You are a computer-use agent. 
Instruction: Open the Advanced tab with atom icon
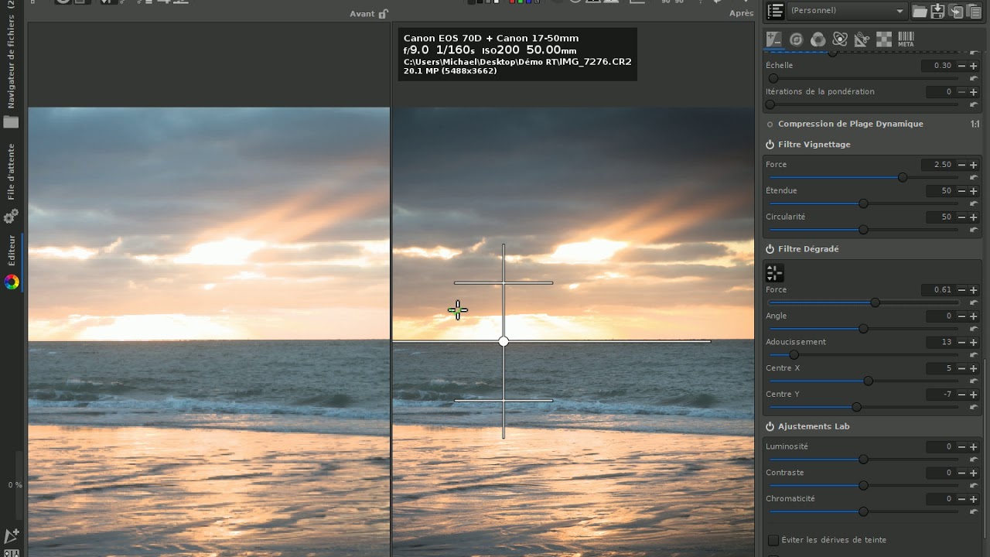click(840, 39)
